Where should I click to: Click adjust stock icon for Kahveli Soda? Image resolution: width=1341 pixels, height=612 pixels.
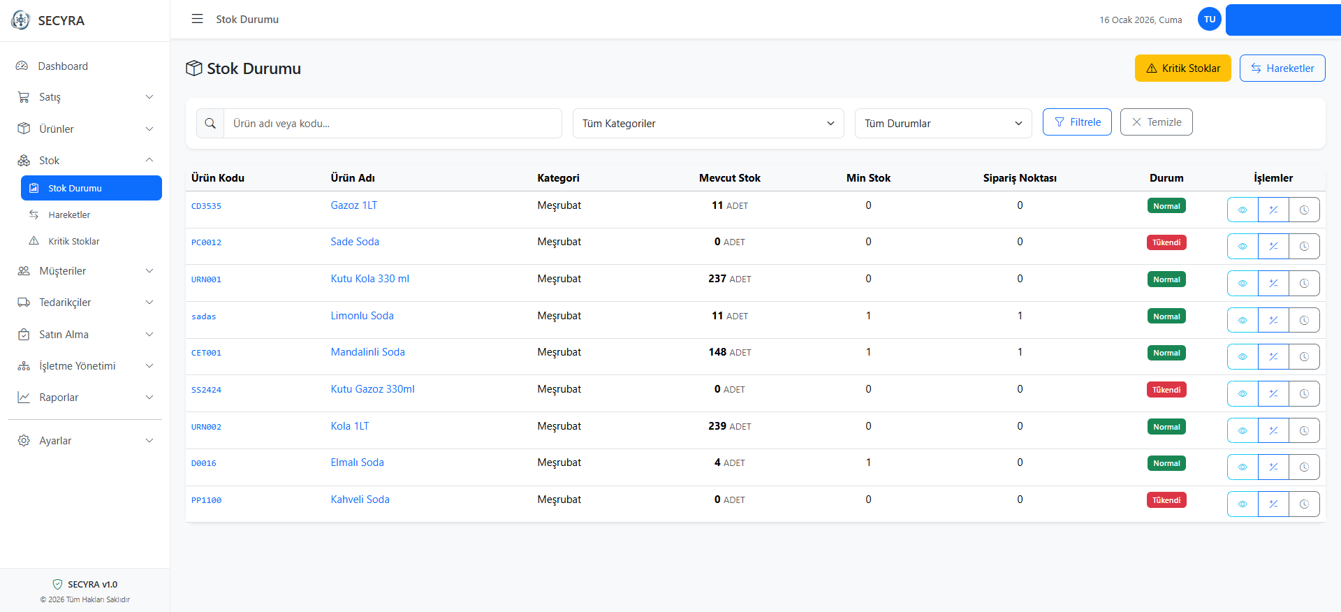tap(1273, 504)
